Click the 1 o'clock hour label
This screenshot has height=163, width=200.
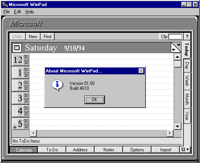20,72
